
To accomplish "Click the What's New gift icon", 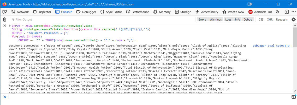I will pyautogui.click(x=224, y=12).
